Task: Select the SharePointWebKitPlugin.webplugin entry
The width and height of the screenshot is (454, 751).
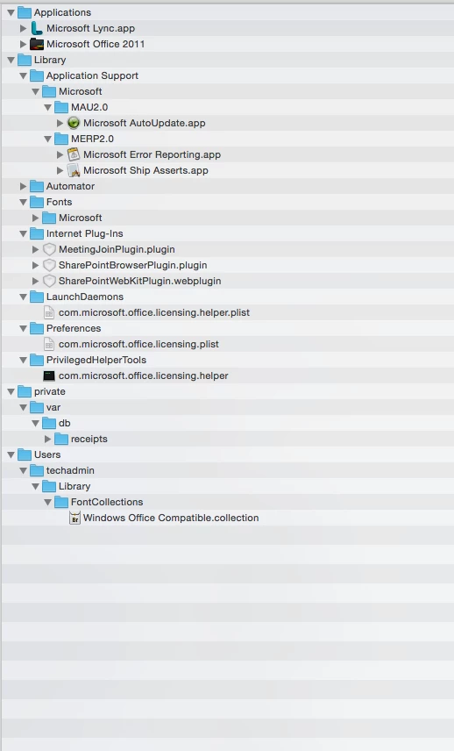Action: click(x=139, y=281)
